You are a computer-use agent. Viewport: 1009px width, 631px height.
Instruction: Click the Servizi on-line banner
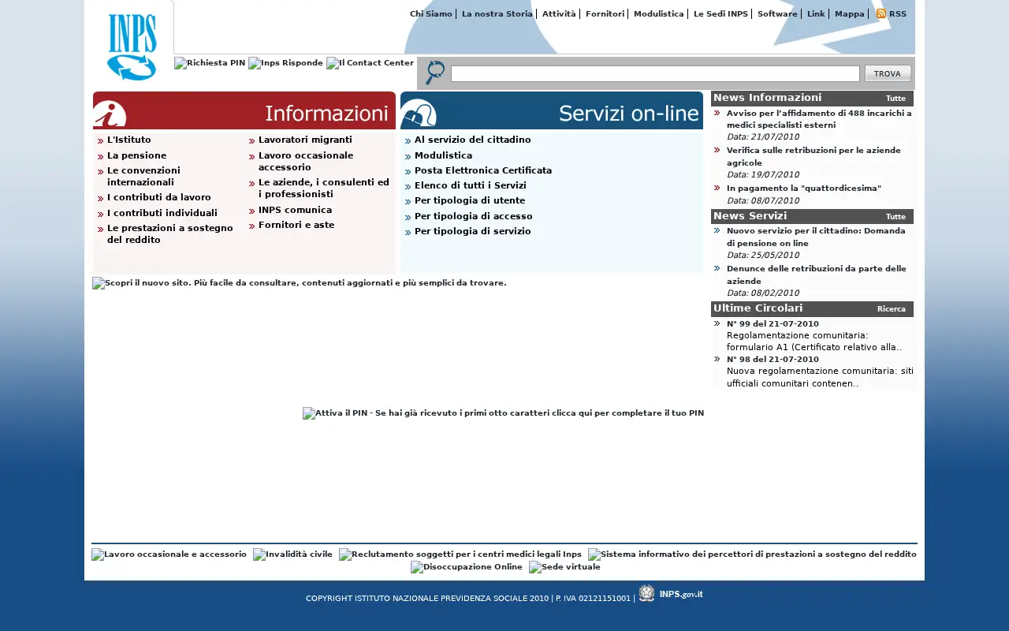tap(552, 110)
